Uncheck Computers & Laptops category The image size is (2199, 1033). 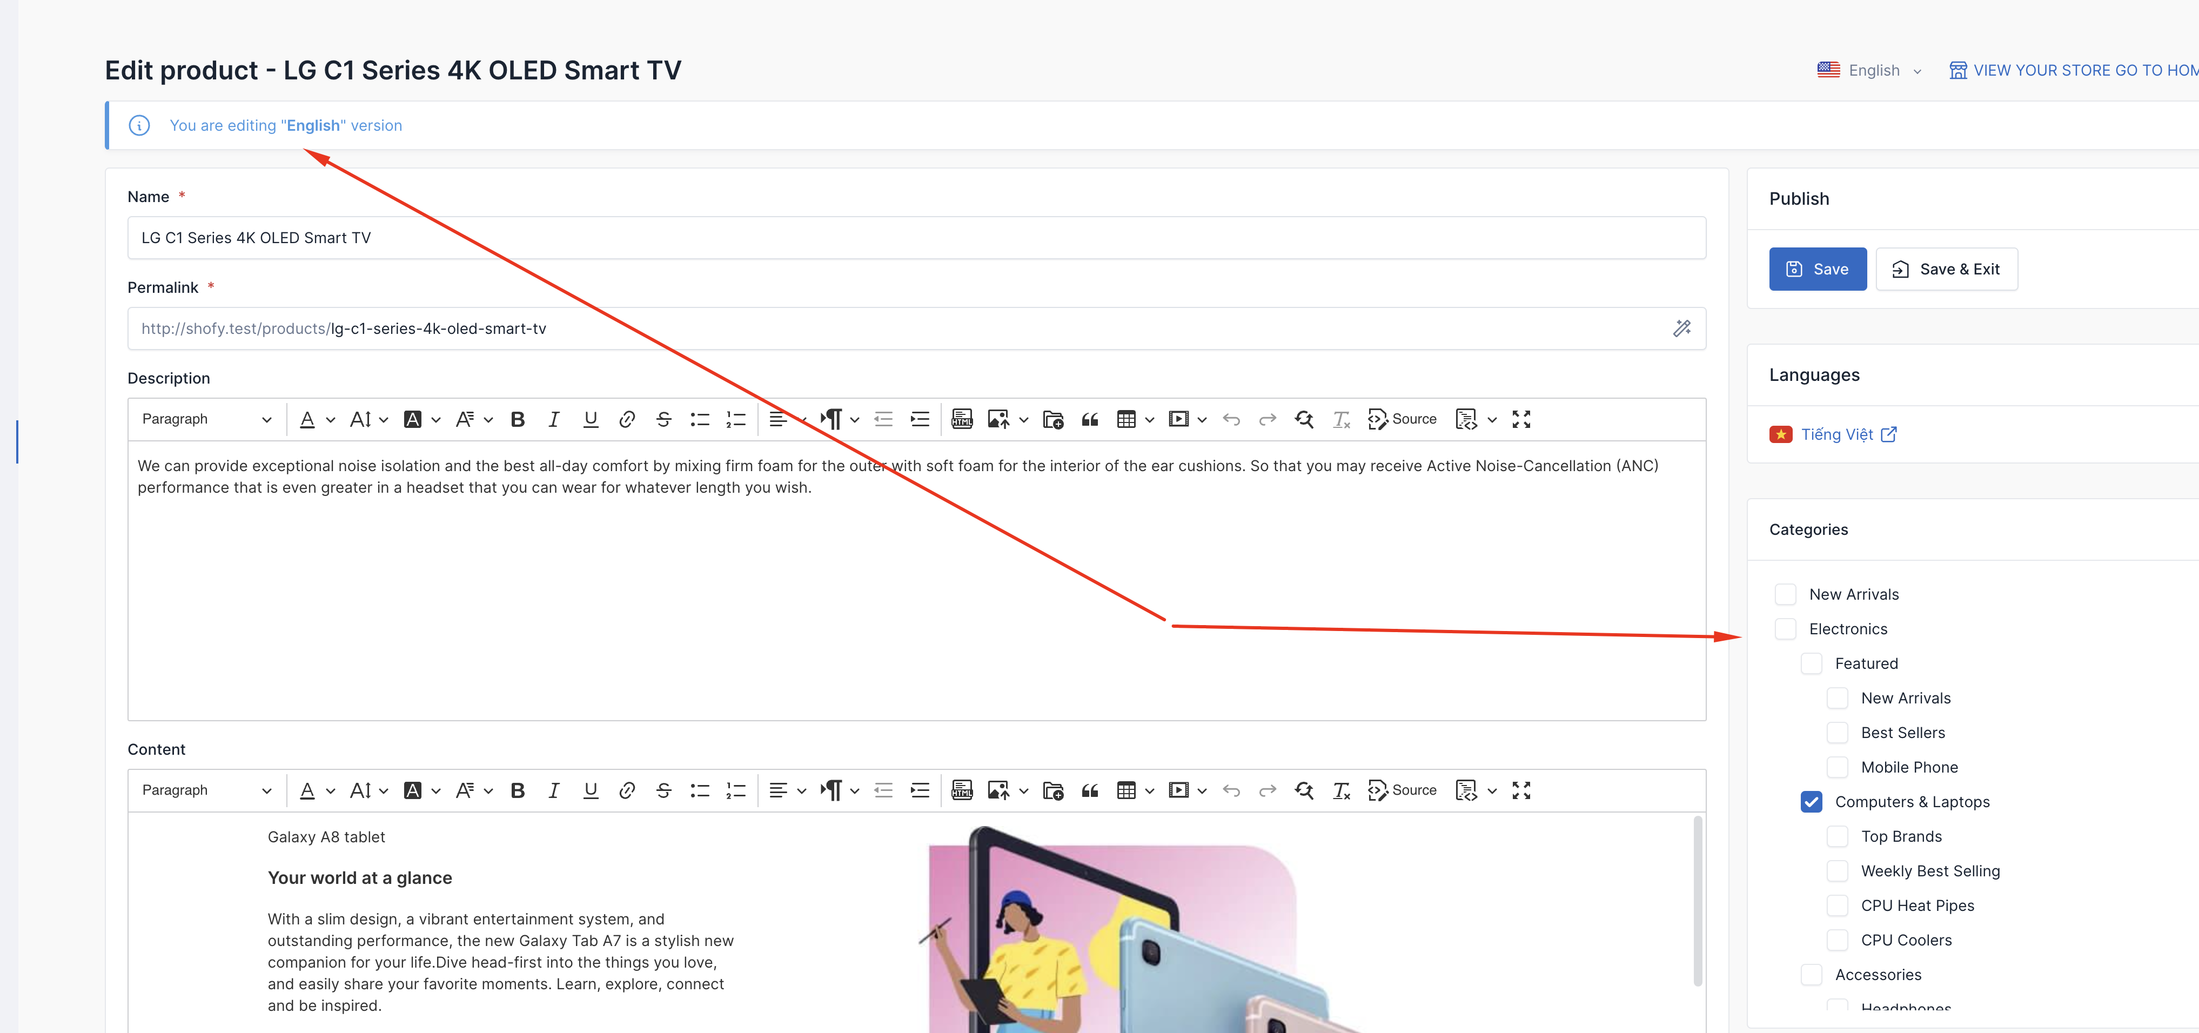coord(1812,802)
